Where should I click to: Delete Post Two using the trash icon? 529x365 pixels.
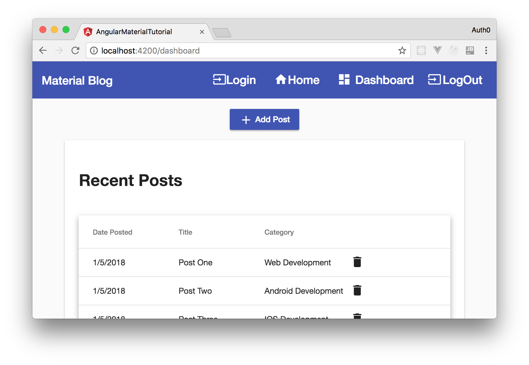click(357, 290)
